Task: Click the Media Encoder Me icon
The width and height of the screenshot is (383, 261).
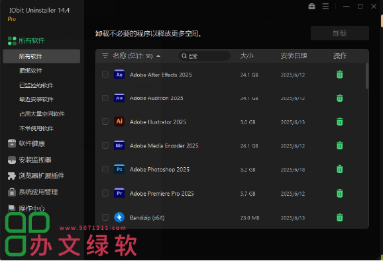Action: pyautogui.click(x=119, y=145)
